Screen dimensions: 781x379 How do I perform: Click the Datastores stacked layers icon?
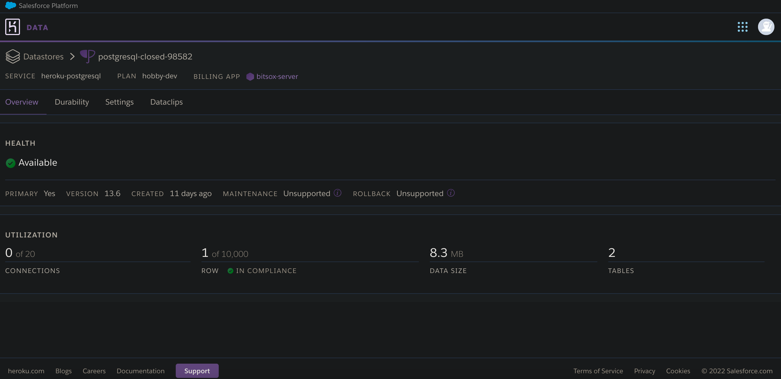[x=13, y=56]
